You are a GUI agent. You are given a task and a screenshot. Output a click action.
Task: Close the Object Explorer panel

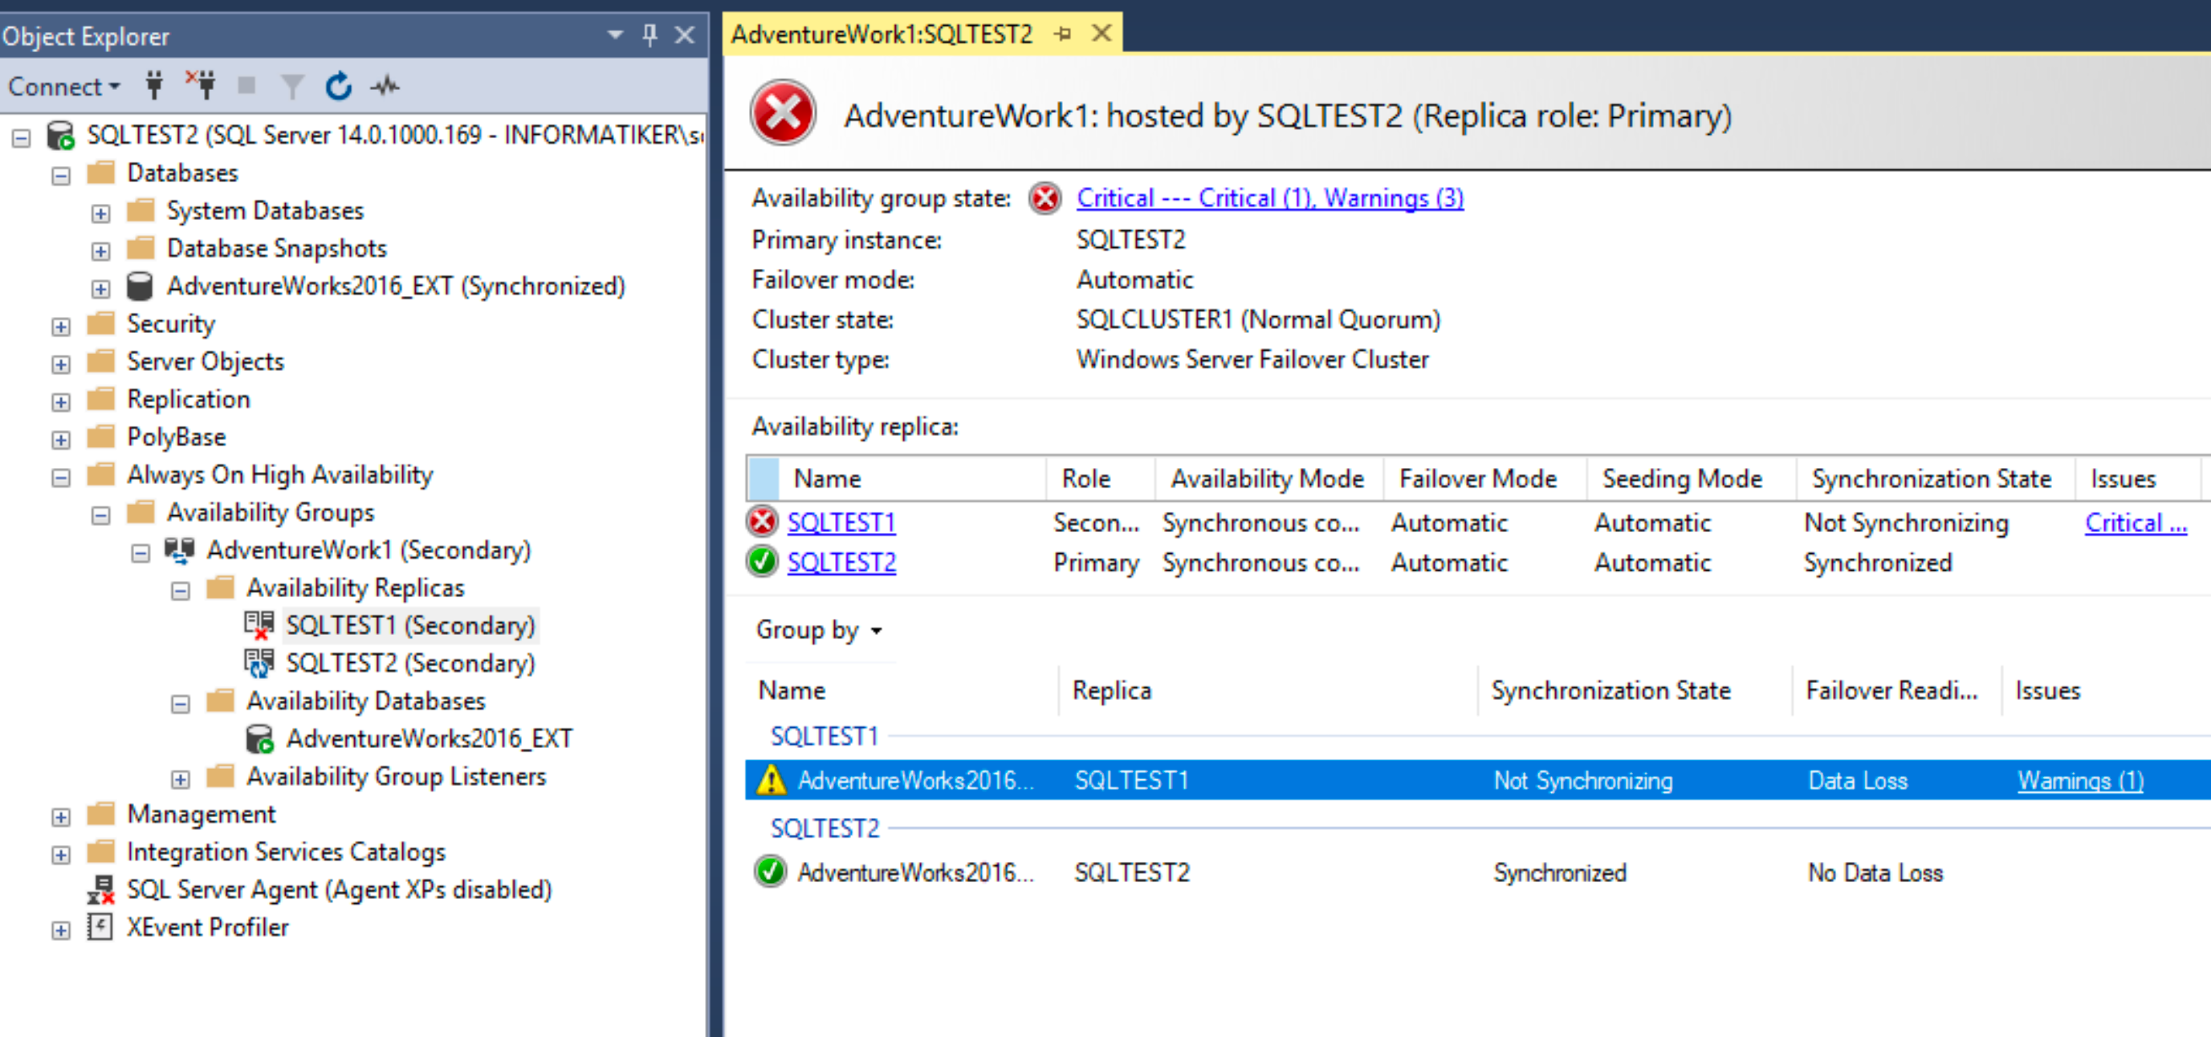pyautogui.click(x=684, y=35)
